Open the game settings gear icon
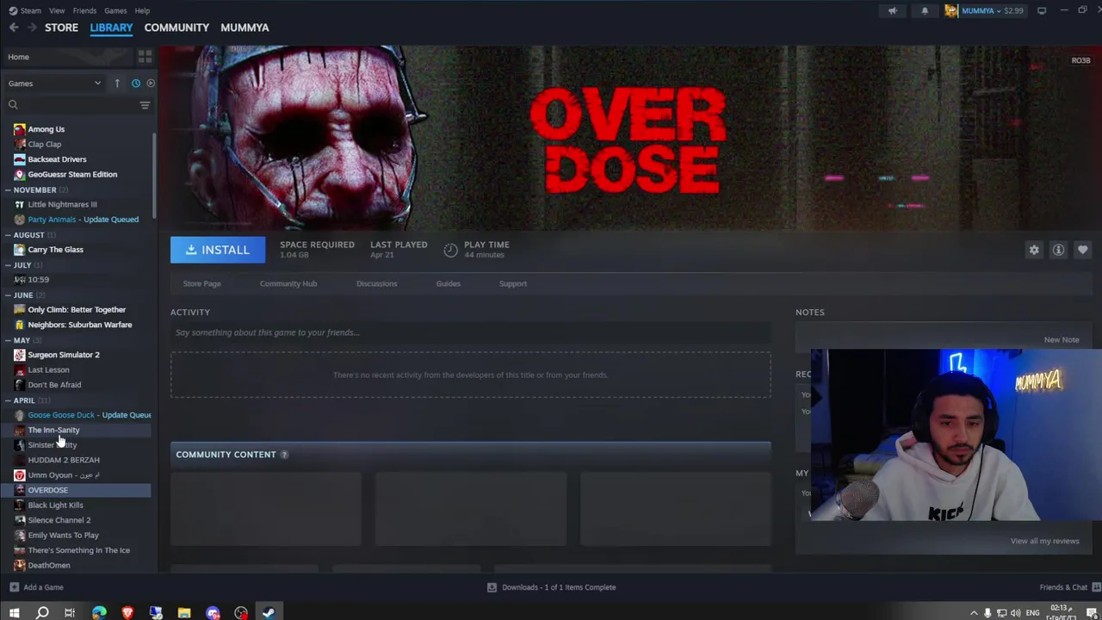 [x=1034, y=250]
